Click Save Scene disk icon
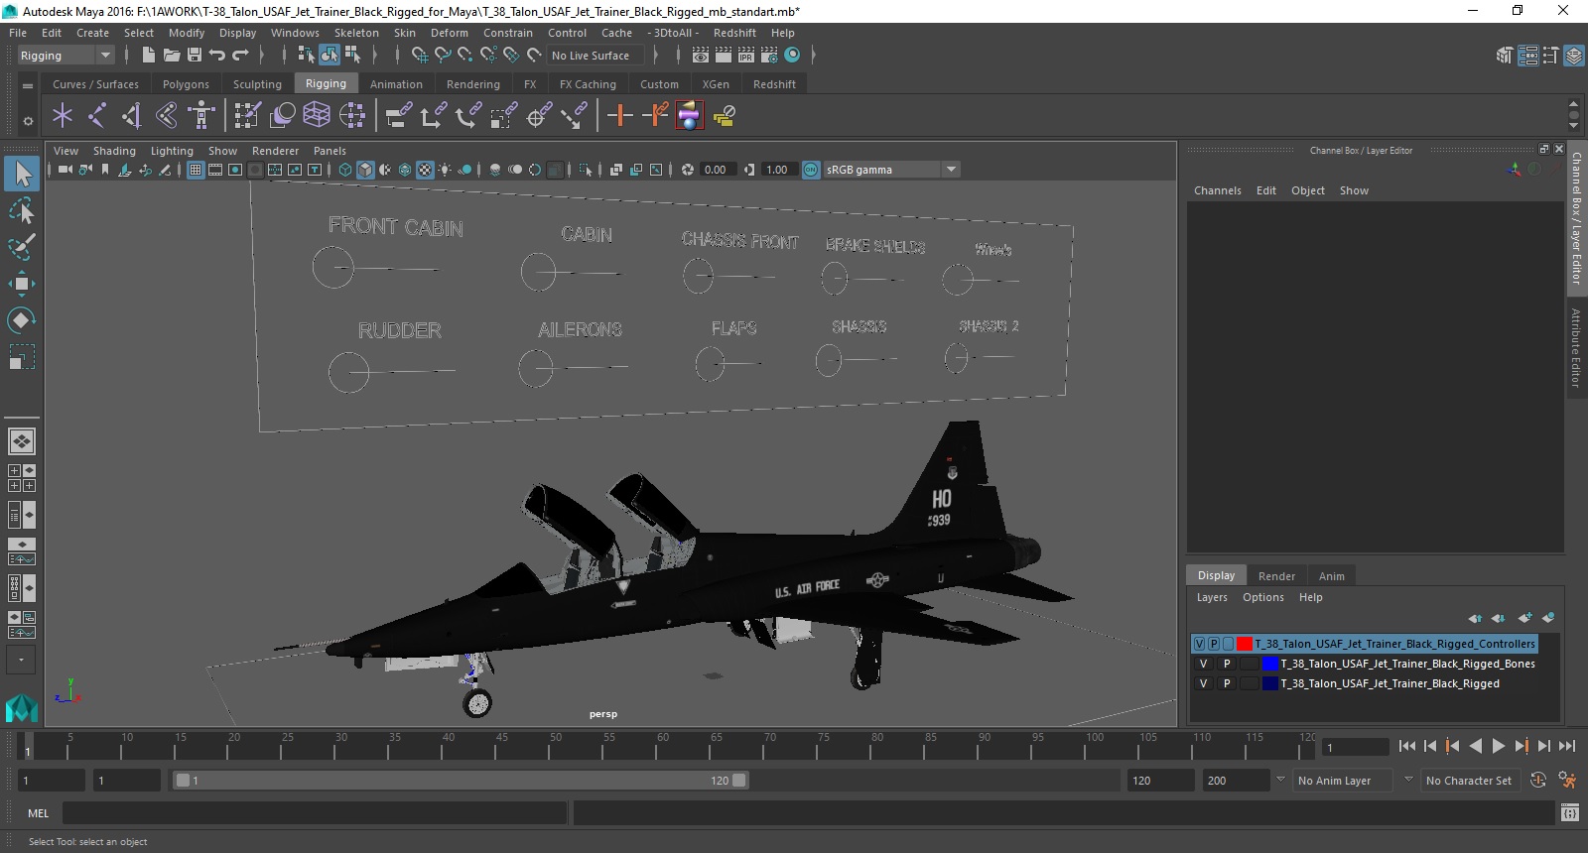Screen dimensions: 1588x853 [195, 56]
